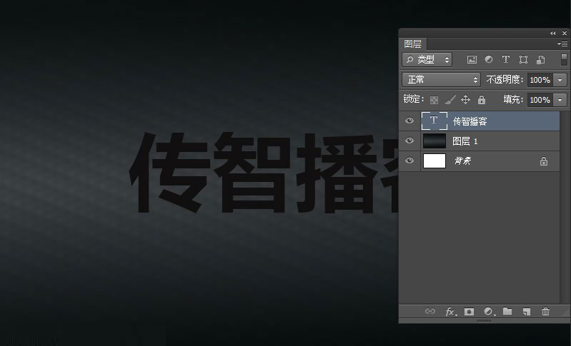This screenshot has width=571, height=346.
Task: Select the 传智播客 text layer thumbnail
Action: tap(434, 121)
